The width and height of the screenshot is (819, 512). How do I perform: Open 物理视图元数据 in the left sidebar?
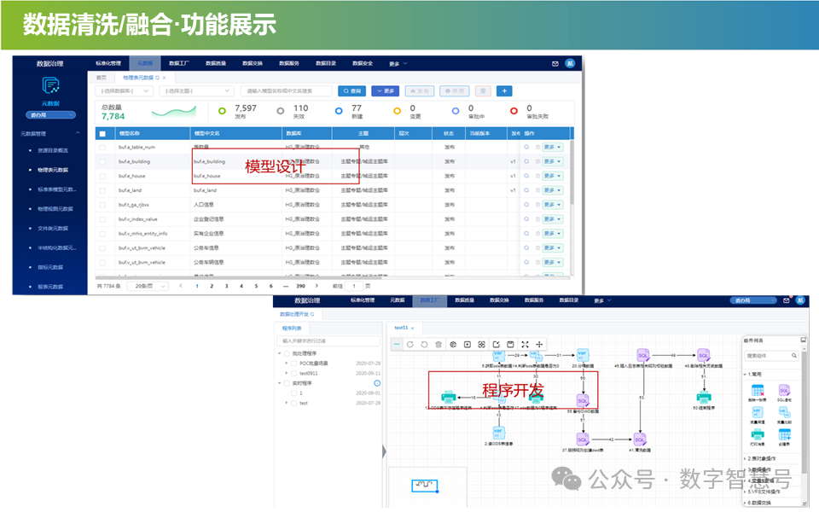click(x=55, y=209)
